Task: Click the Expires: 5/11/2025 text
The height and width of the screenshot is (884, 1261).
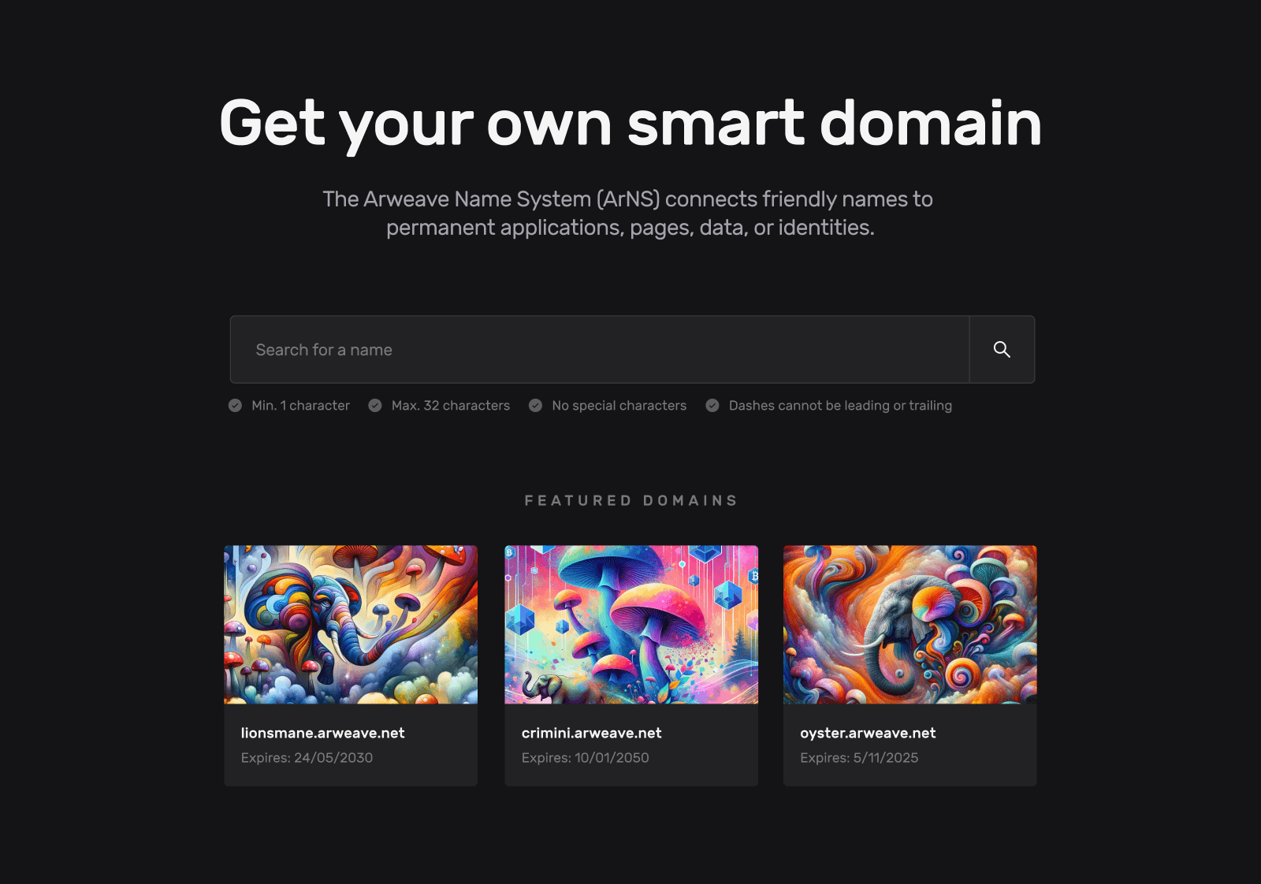Action: click(x=859, y=758)
